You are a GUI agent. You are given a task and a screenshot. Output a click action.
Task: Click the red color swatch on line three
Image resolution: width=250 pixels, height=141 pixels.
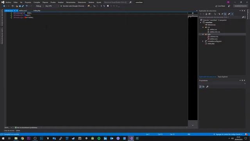tap(25, 17)
